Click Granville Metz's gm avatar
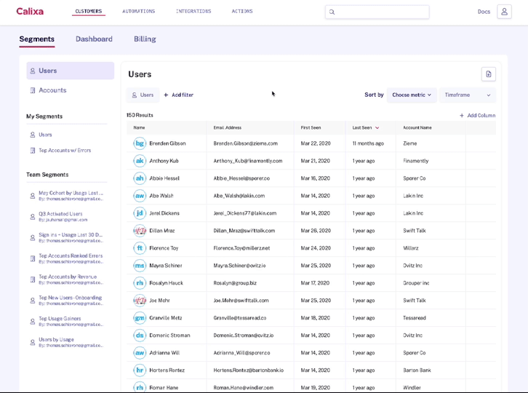Screen dimensions: 528x393 (x=140, y=318)
